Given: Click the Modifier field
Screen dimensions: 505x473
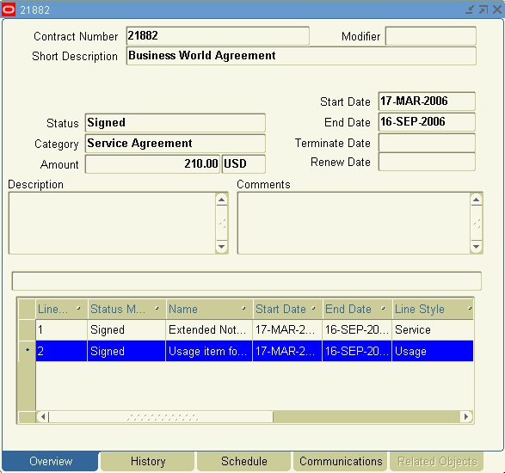Looking at the screenshot, I should [x=431, y=36].
